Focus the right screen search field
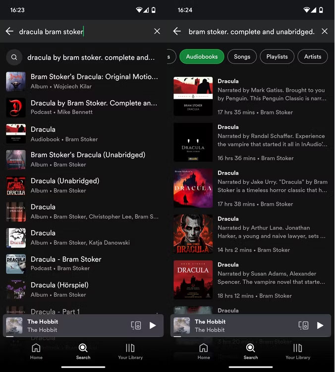Image resolution: width=335 pixels, height=372 pixels. (x=252, y=32)
